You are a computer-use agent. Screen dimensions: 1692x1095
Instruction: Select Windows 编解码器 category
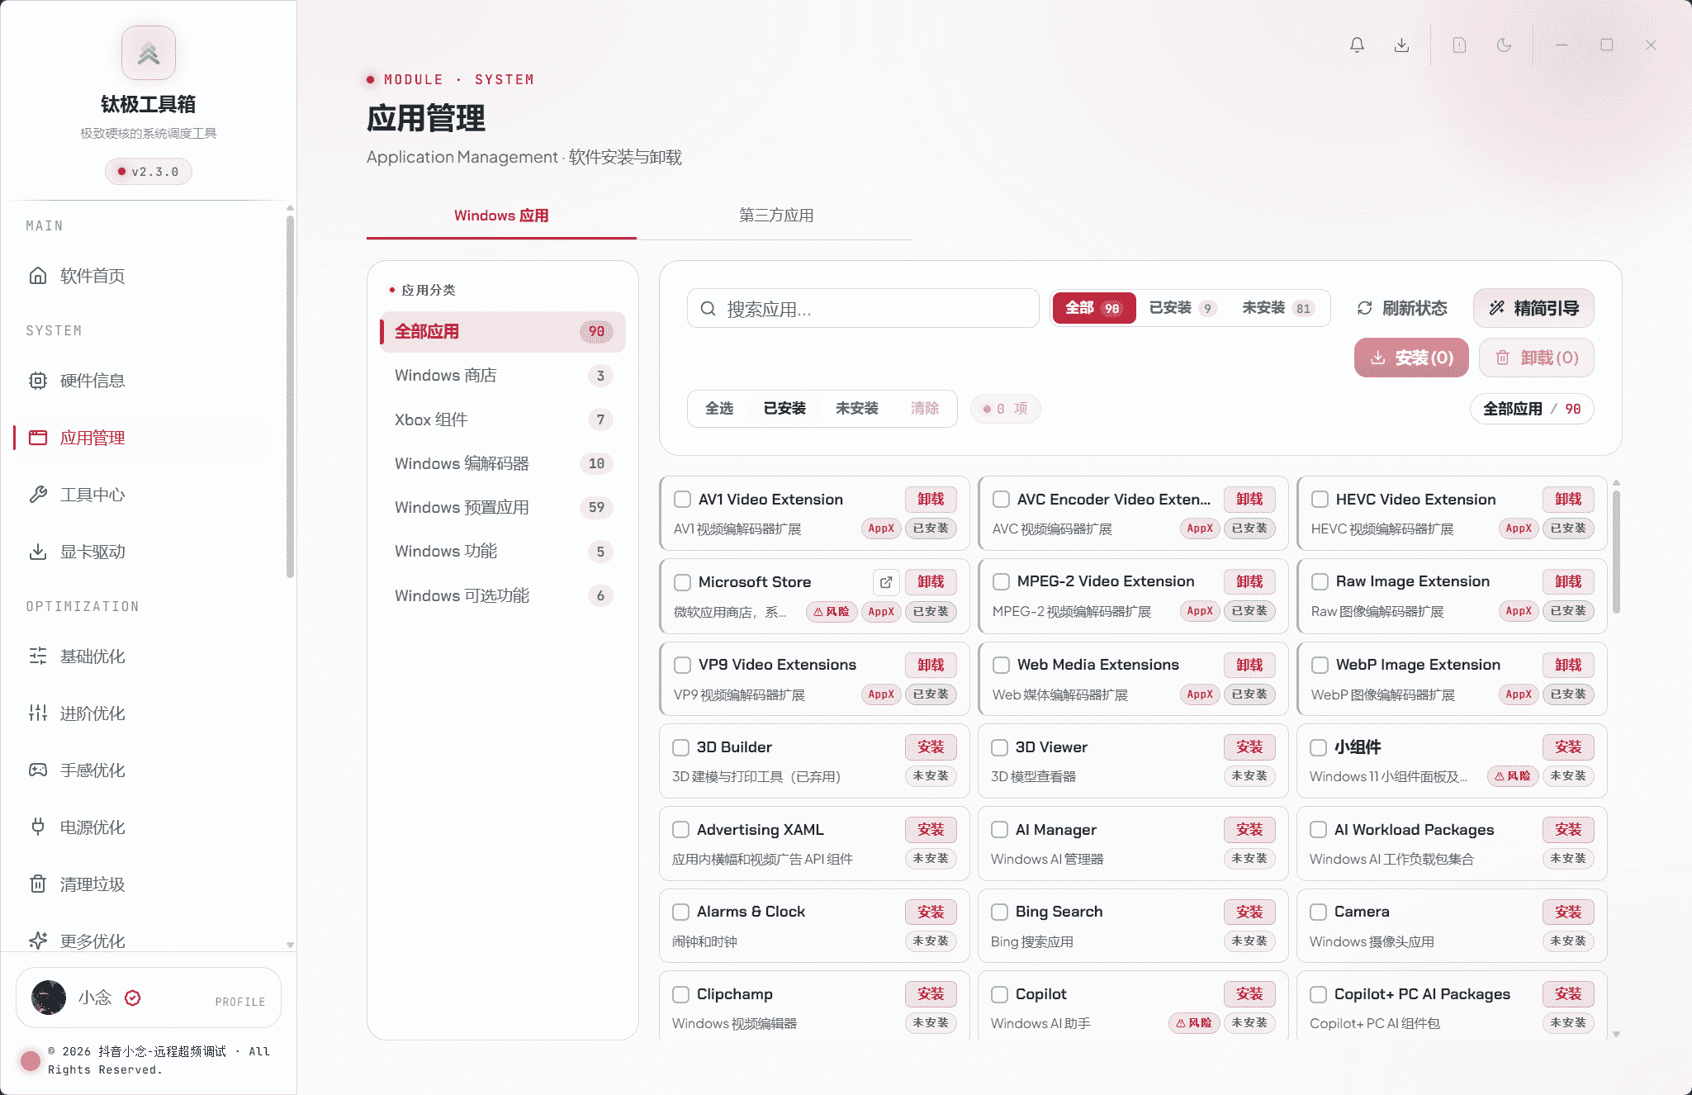click(502, 463)
